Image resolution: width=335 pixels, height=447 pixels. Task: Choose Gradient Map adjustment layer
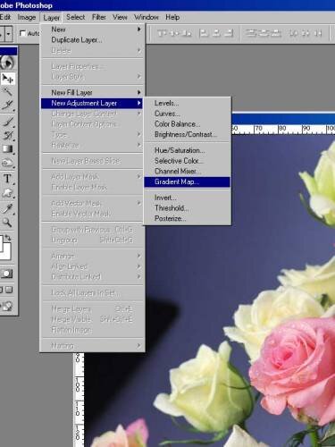pos(187,181)
